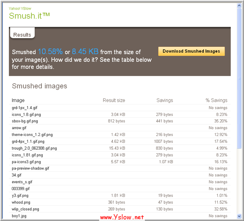Click the y3.gif.png file name

click(20, 195)
